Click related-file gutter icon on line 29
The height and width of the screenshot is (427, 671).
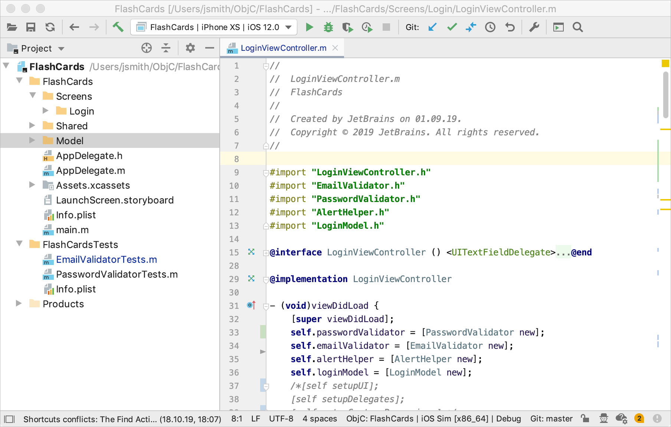pos(251,278)
